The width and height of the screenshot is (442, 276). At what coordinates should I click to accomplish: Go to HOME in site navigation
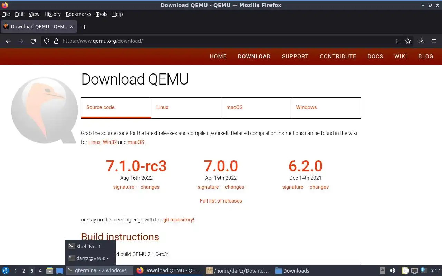point(218,56)
